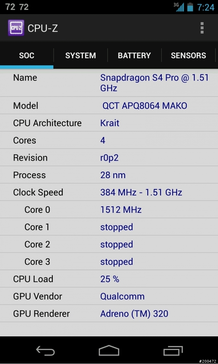Screen dimensions: 218x364
Task: Tap the Android home navigation button
Action: pyautogui.click(x=109, y=350)
